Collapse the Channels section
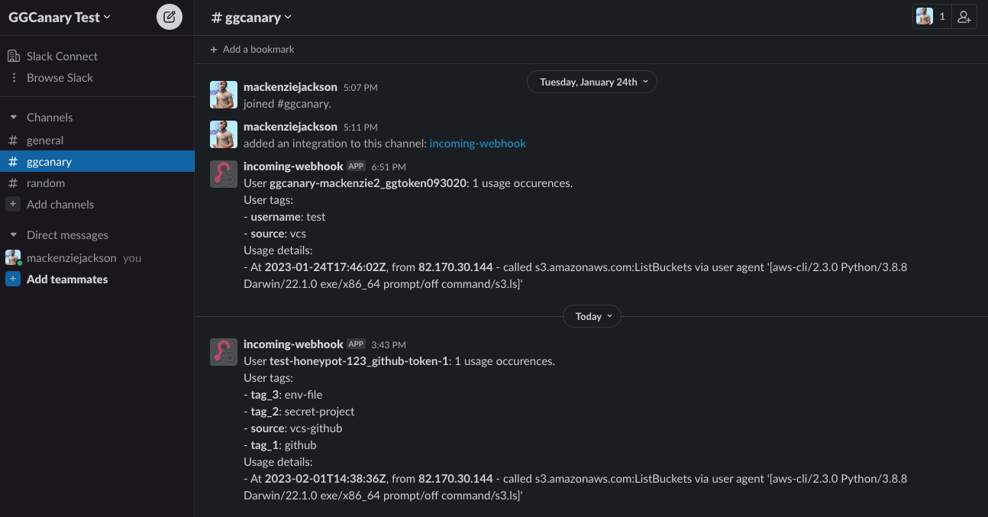Image resolution: width=988 pixels, height=517 pixels. (13, 117)
